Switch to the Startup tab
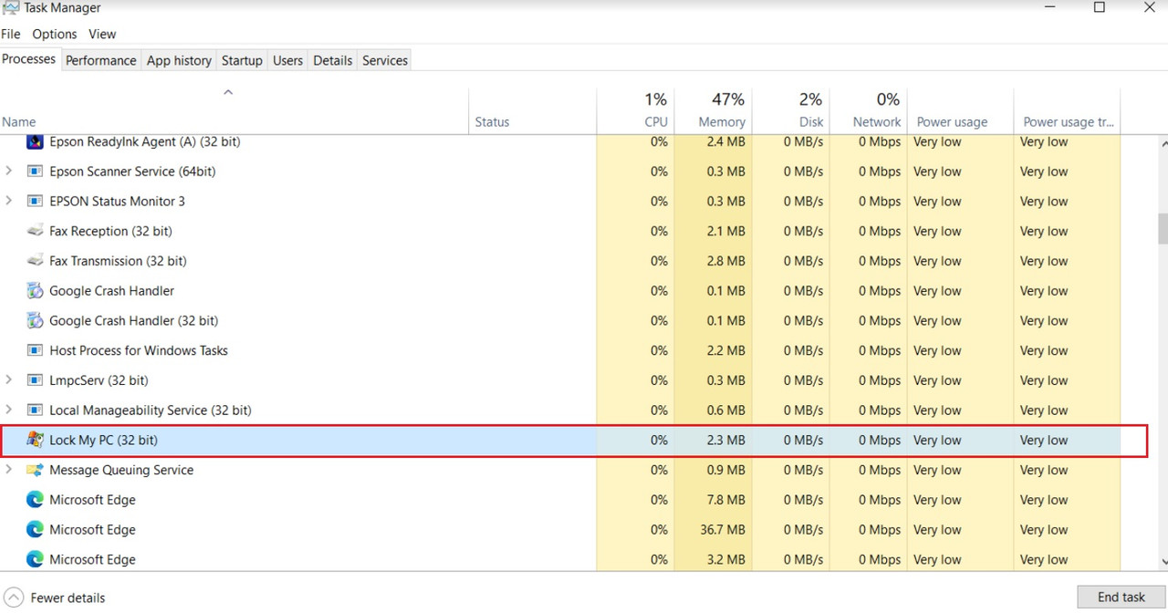The image size is (1168, 613). (242, 60)
